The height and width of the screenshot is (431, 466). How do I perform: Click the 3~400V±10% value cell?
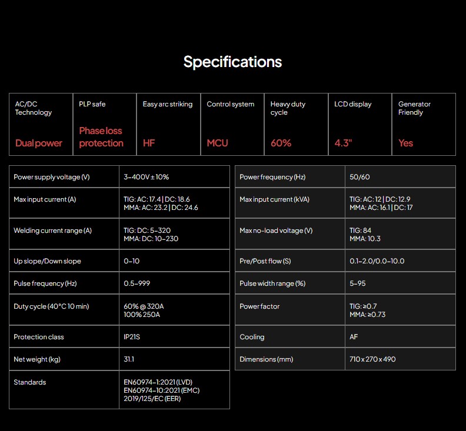tap(147, 177)
